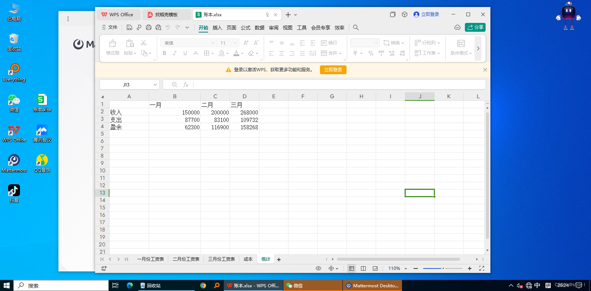Click the increase decimal places icon
This screenshot has width=591, height=291.
pyautogui.click(x=392, y=53)
